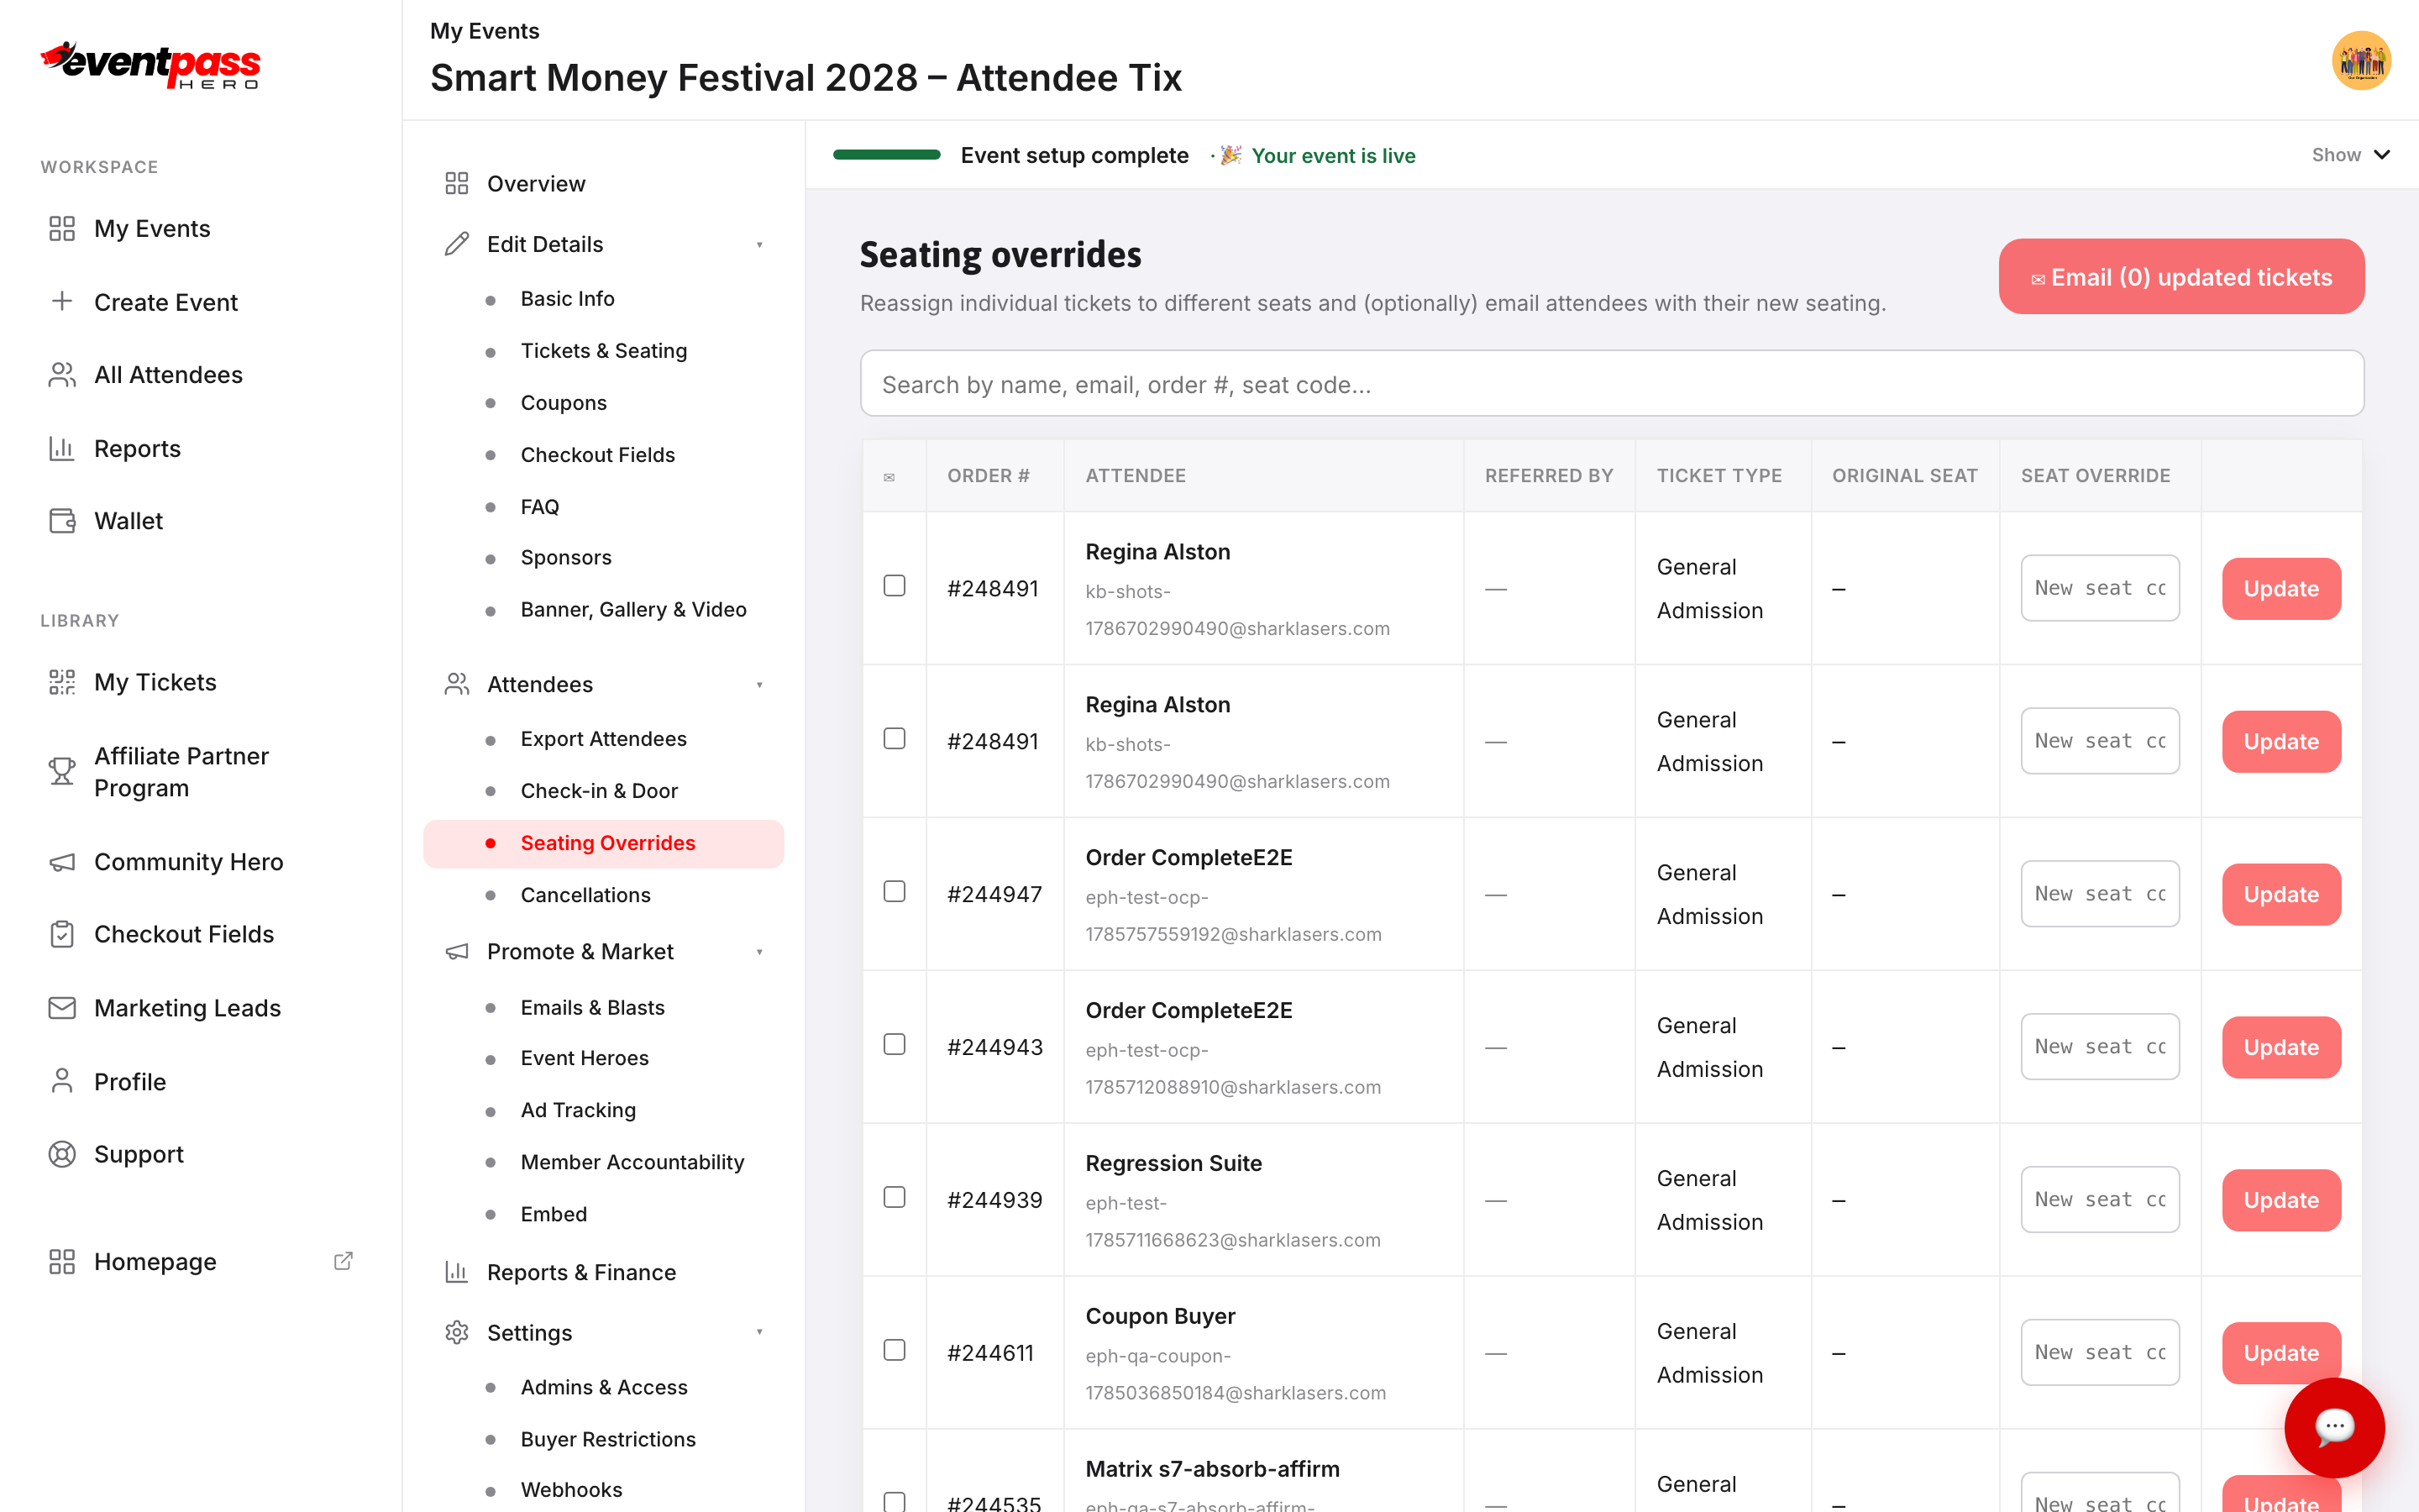Screen dimensions: 2419x1512
Task: Click the Homepage external link icon
Action: (x=343, y=1261)
